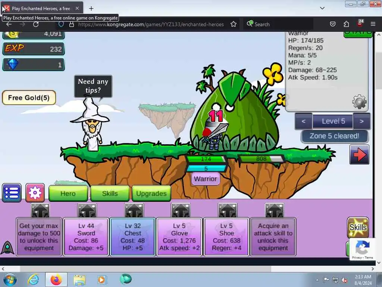Buy Lv 5 Glove upgrade
This screenshot has height=287, width=382.
179,237
